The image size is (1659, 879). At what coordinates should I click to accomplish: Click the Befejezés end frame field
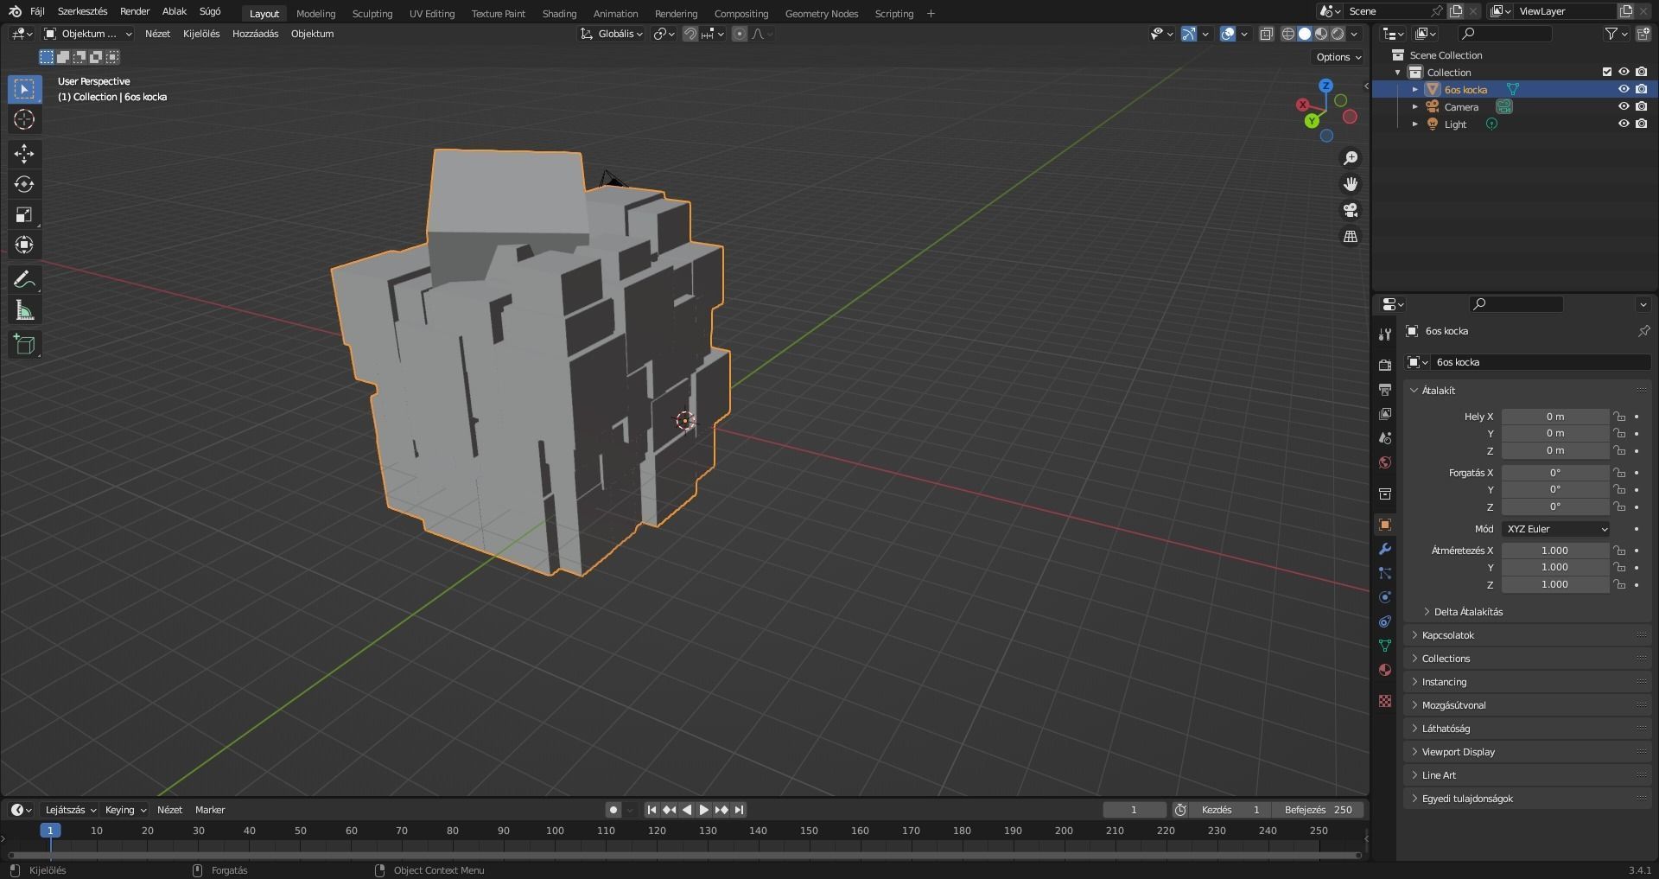coord(1319,810)
